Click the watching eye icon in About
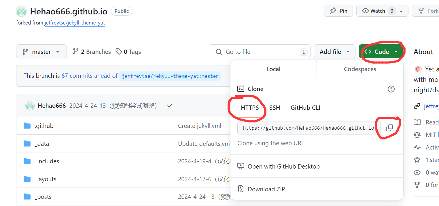The width and height of the screenshot is (439, 206). point(417,173)
